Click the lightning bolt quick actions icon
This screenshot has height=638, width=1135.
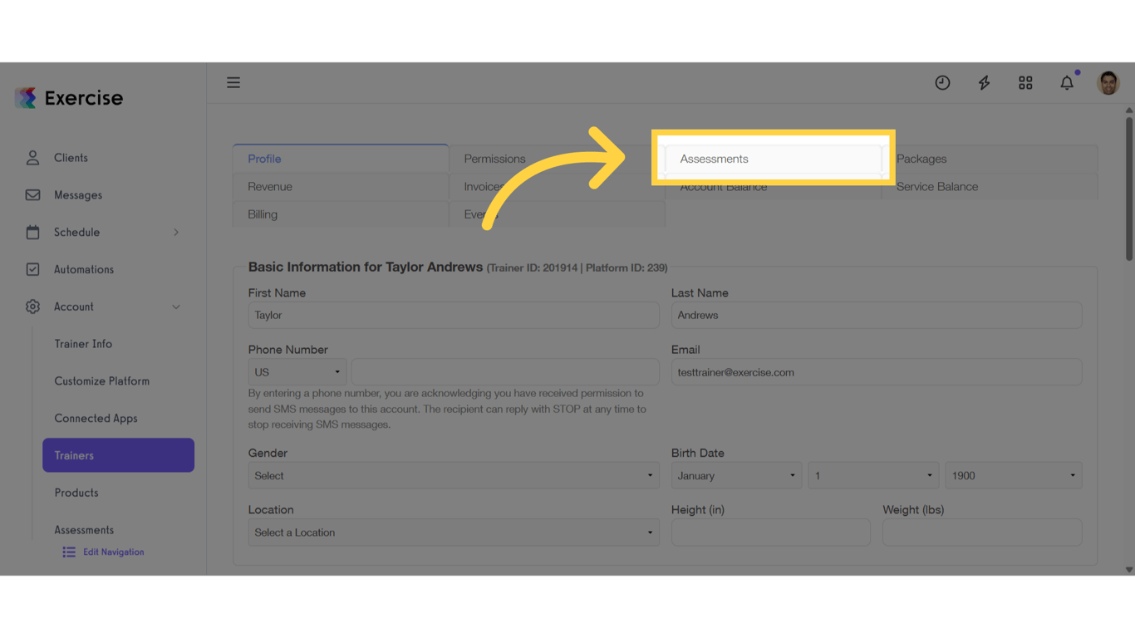(x=984, y=82)
